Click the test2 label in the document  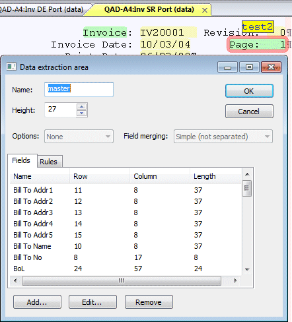258,26
